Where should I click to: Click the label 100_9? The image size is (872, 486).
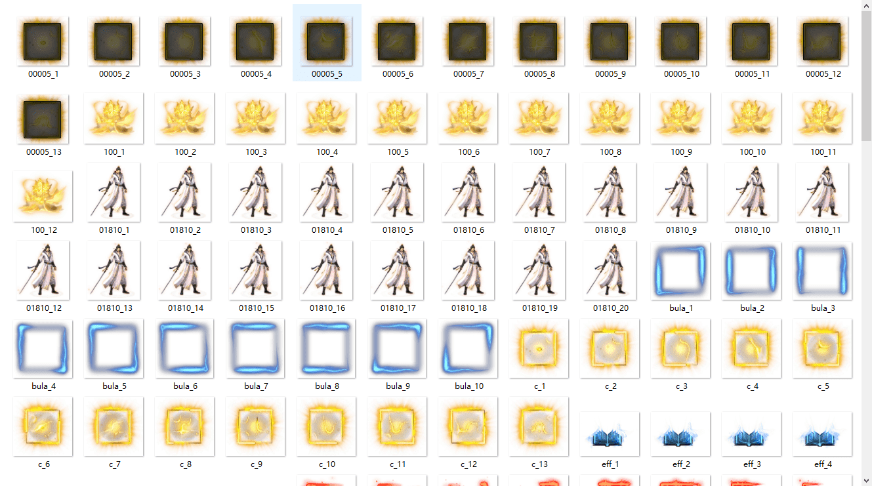click(x=681, y=152)
